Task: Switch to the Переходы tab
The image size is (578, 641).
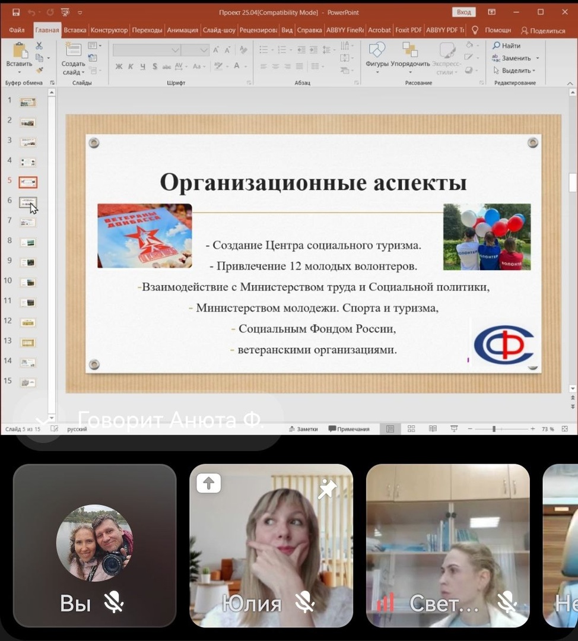Action: 147,30
